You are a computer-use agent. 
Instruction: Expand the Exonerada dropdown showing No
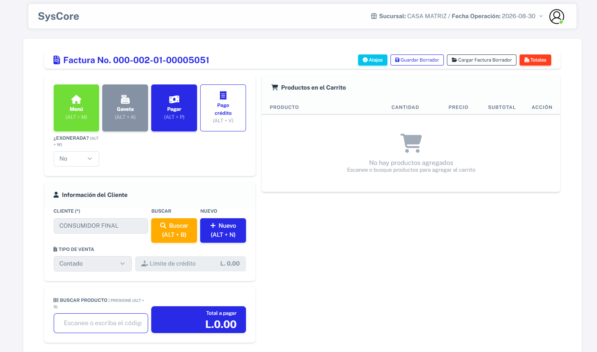coord(76,159)
